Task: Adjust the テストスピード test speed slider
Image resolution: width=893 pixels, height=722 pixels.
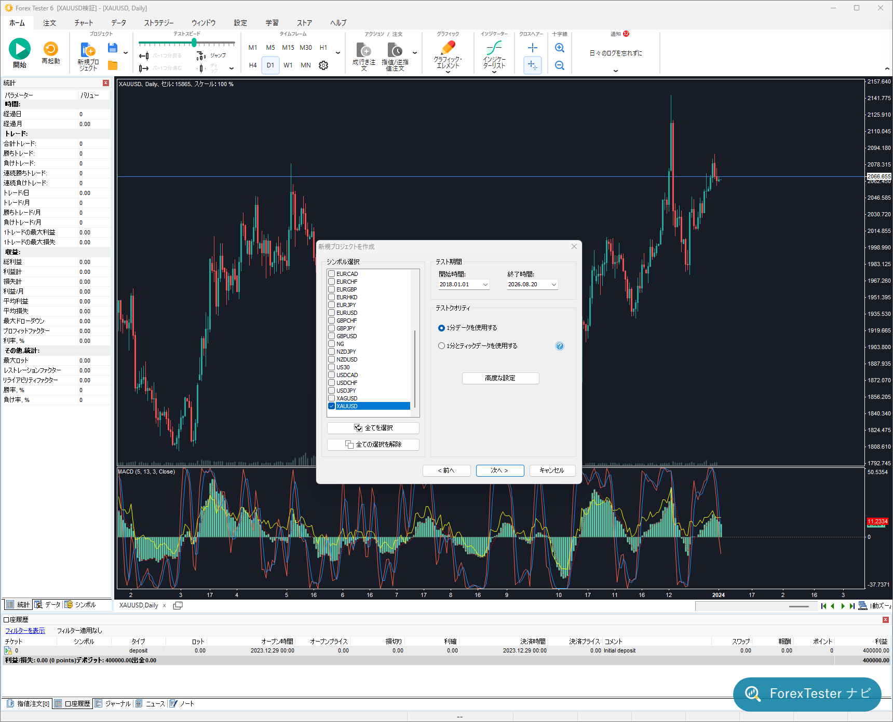Action: [194, 43]
